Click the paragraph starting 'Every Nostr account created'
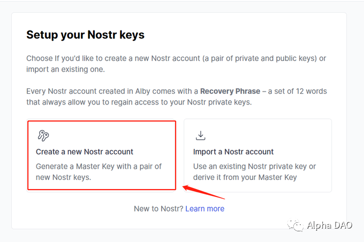Viewport: 364px width, 242px height. (x=177, y=96)
